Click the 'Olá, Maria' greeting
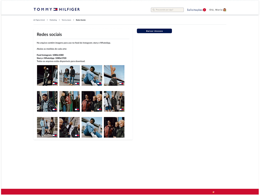 click(x=216, y=10)
